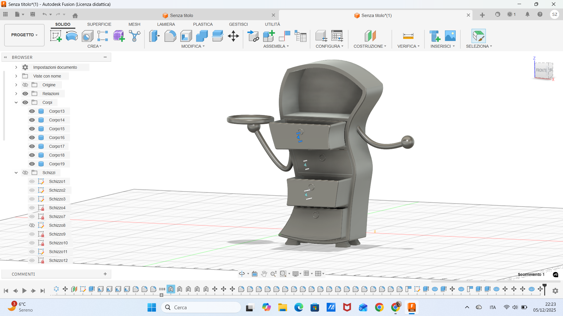Toggle visibility of Schizzo8
Screen dimensions: 563x316
(32, 225)
